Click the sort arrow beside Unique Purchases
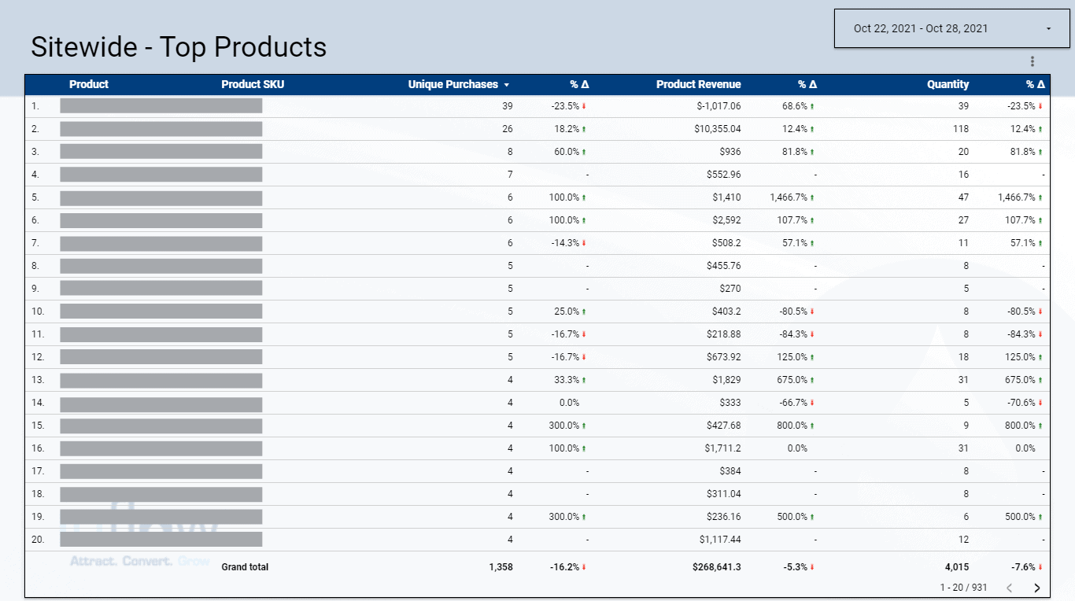 click(x=507, y=84)
